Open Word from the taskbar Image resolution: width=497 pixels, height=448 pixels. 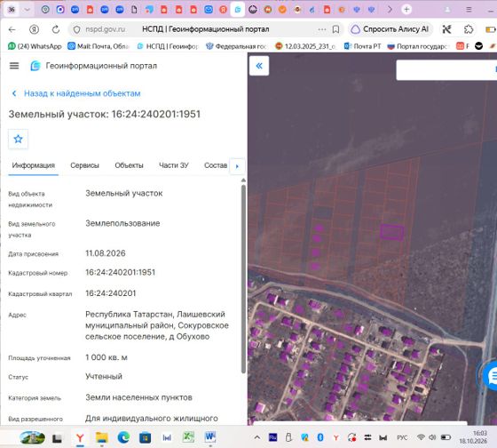(x=209, y=437)
